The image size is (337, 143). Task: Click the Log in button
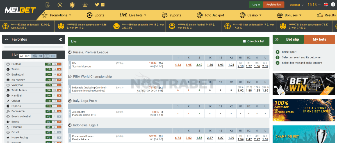(256, 4)
